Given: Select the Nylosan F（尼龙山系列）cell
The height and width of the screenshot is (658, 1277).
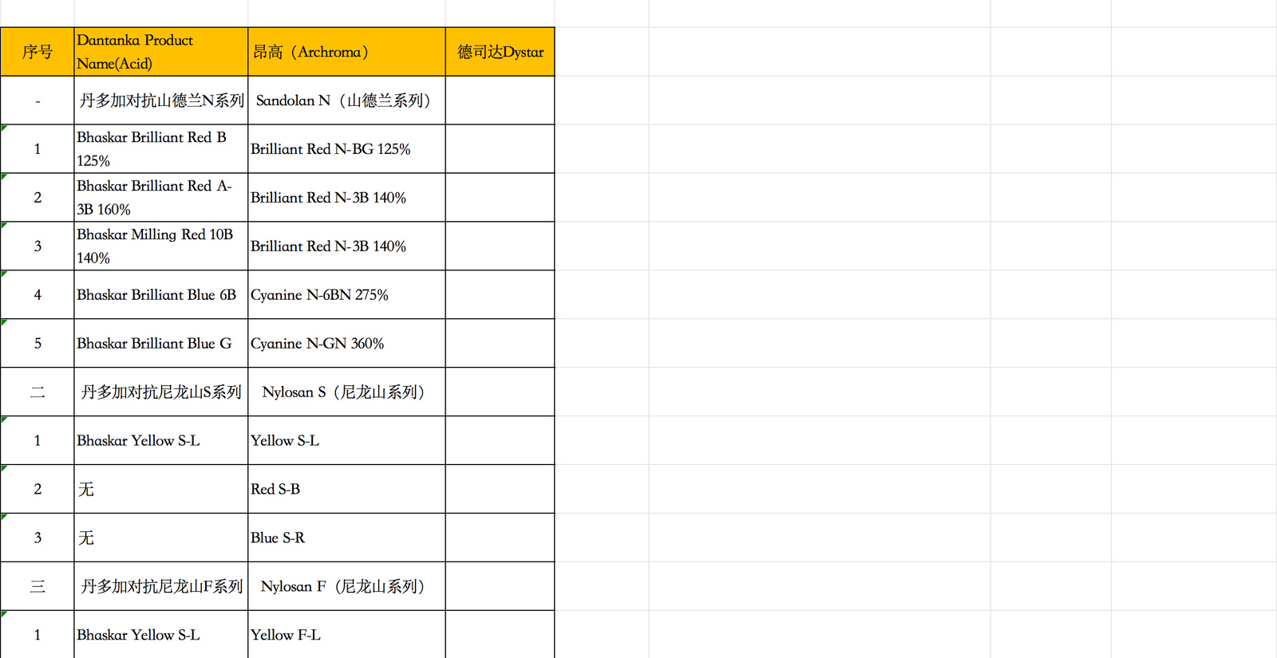Looking at the screenshot, I should [346, 587].
